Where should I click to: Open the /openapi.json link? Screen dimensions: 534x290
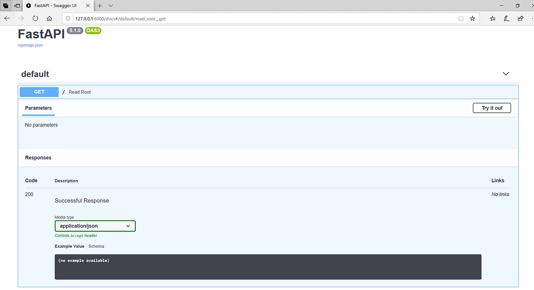30,45
